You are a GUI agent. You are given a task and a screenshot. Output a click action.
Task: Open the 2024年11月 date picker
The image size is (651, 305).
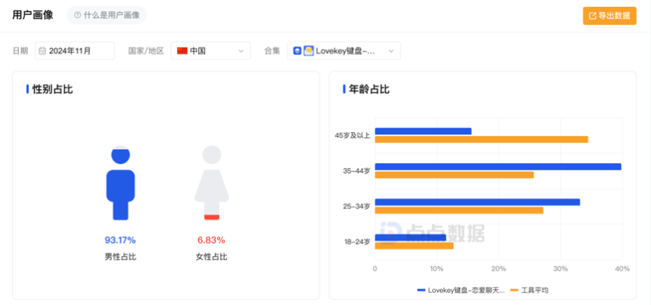click(75, 51)
